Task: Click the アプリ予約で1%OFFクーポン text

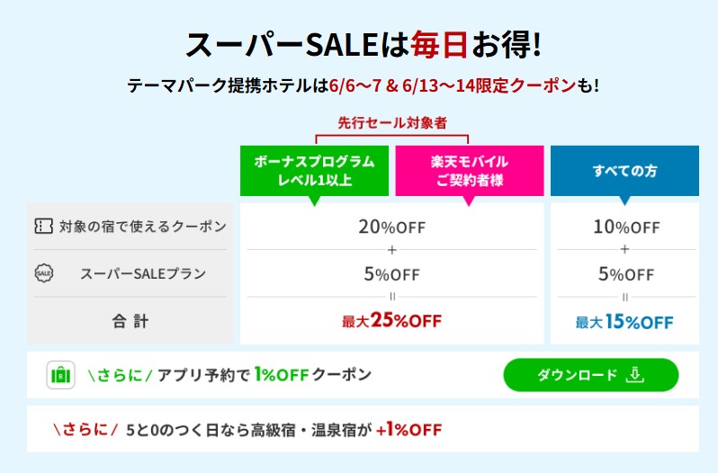Action: (265, 375)
